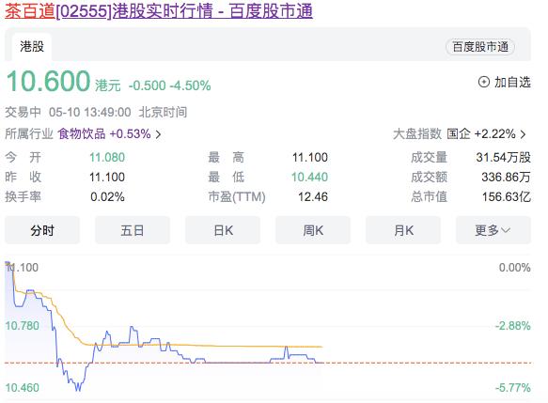Select the 分时 chart tab
548x403 pixels.
(42, 230)
